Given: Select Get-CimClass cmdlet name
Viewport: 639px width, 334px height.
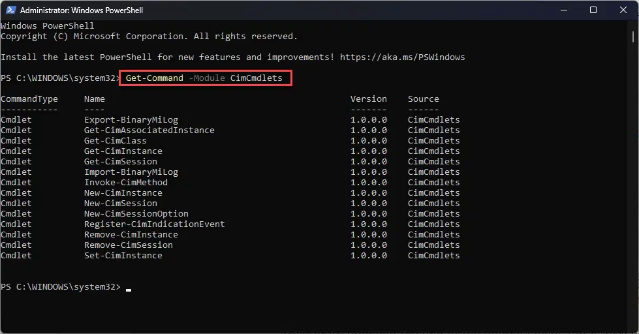Looking at the screenshot, I should tap(116, 140).
